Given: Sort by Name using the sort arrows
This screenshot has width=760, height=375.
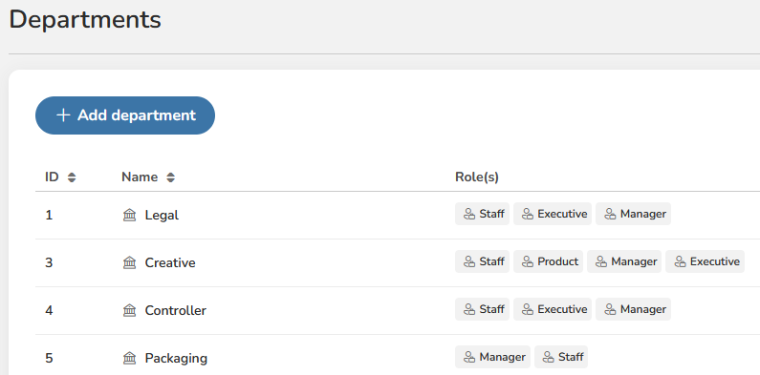Looking at the screenshot, I should click(x=170, y=177).
